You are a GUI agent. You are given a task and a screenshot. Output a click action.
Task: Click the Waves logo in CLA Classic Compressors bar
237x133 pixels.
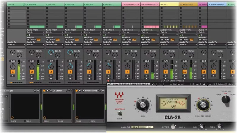coord(109,84)
